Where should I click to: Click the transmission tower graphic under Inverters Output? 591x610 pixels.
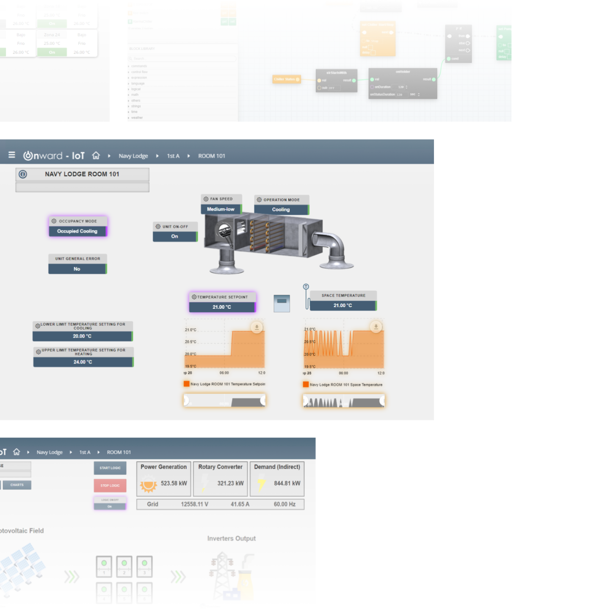pos(222,575)
